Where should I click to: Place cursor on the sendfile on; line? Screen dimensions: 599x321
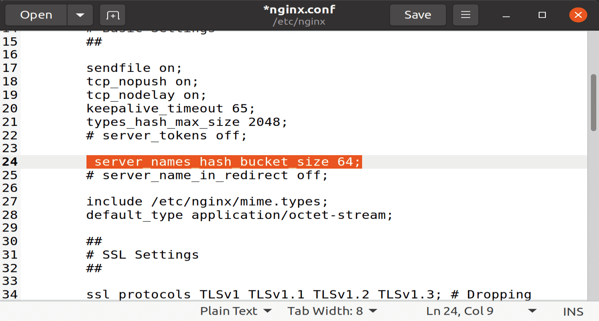[133, 67]
